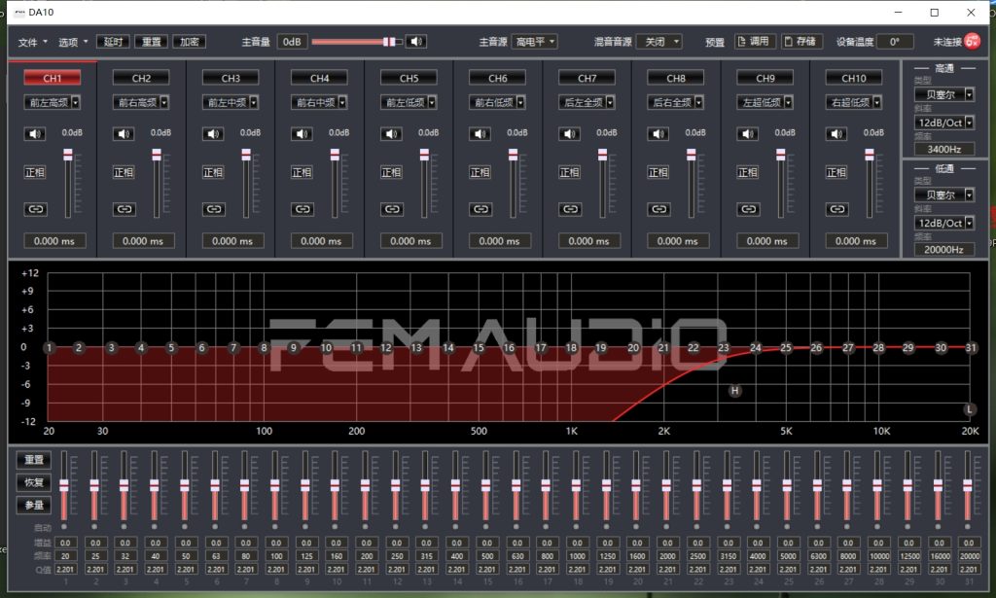Mute the CH6 channel speaker icon
This screenshot has width=996, height=598.
(x=480, y=134)
